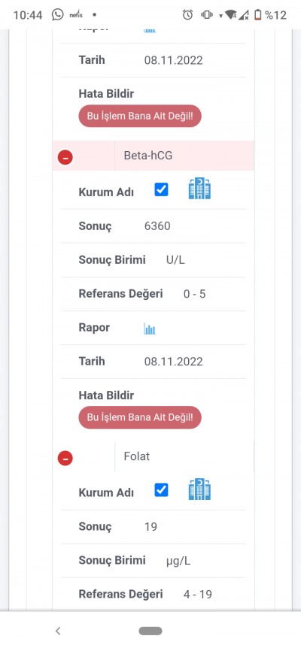Open hospital building icon in Folat section
This screenshot has height=651, width=301.
click(x=199, y=489)
